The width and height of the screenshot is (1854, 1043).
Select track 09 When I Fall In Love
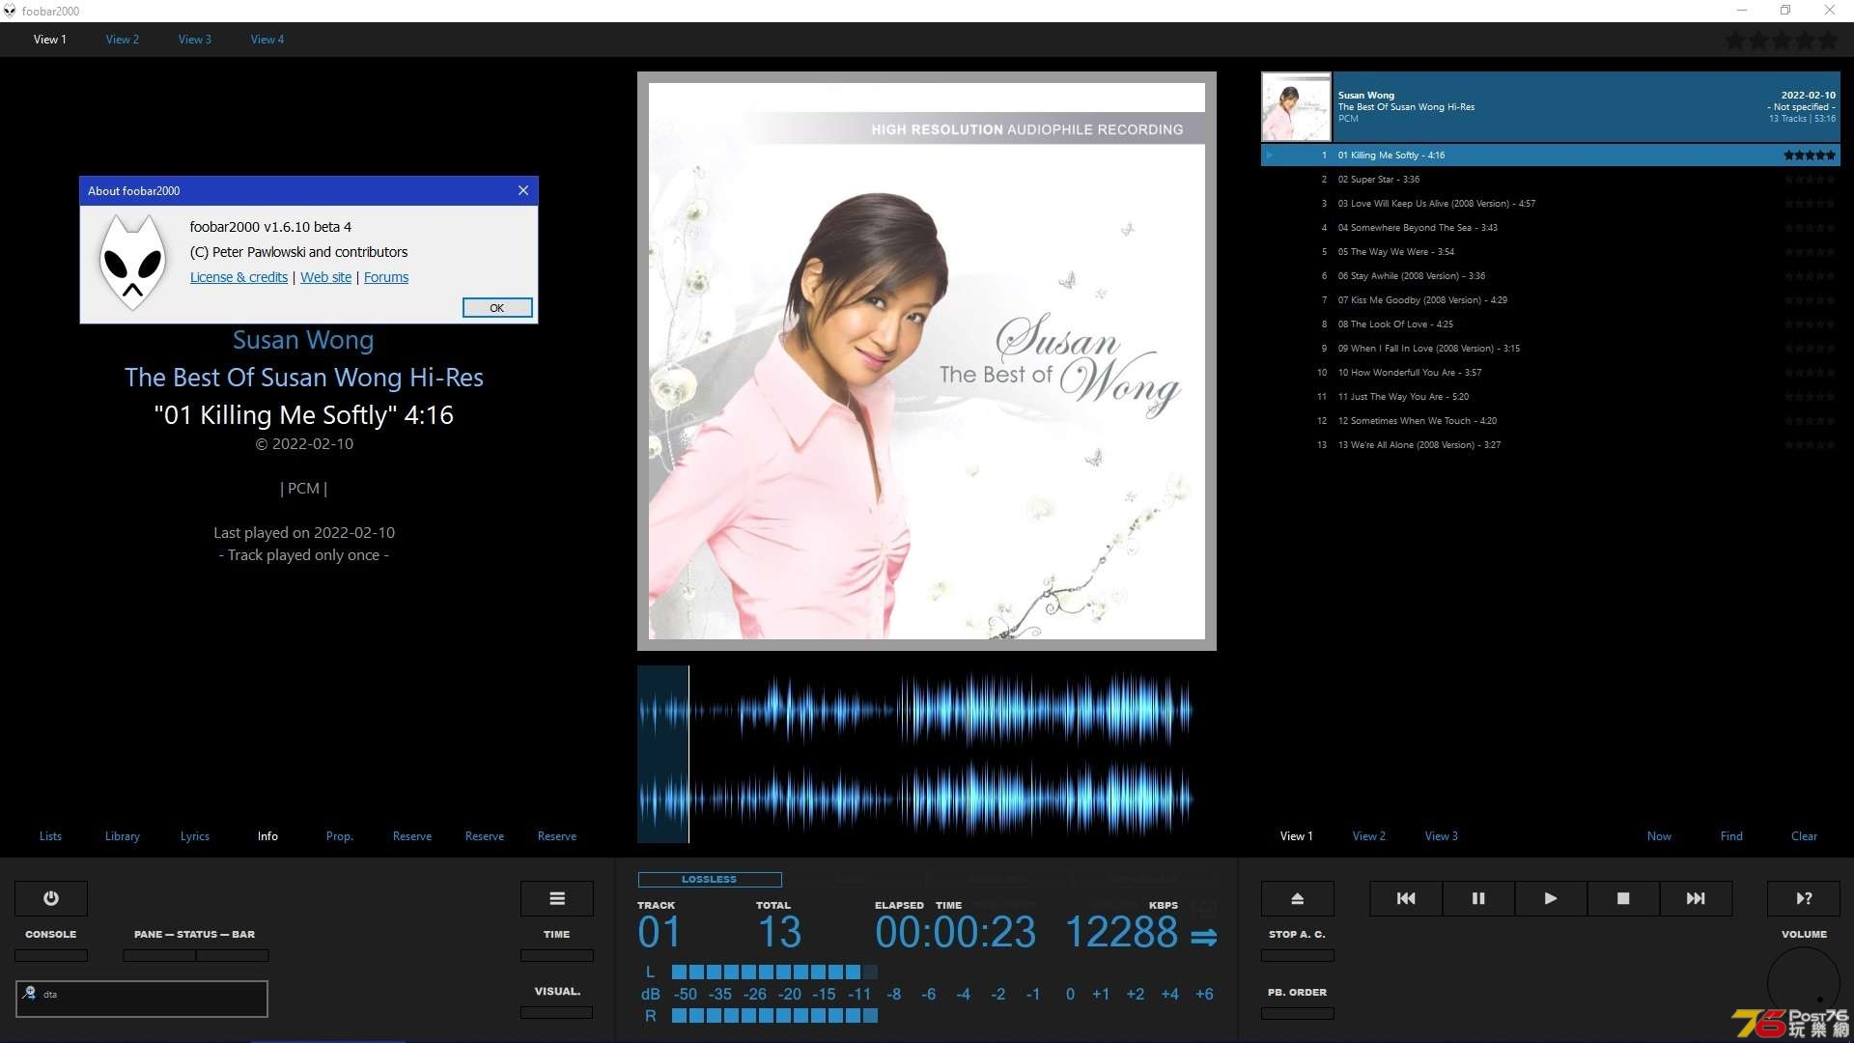click(x=1551, y=349)
